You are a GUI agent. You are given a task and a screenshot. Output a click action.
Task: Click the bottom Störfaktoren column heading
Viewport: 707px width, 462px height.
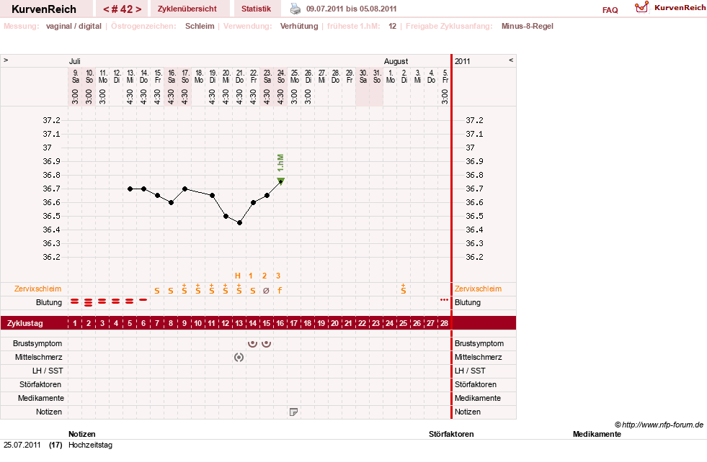point(451,434)
